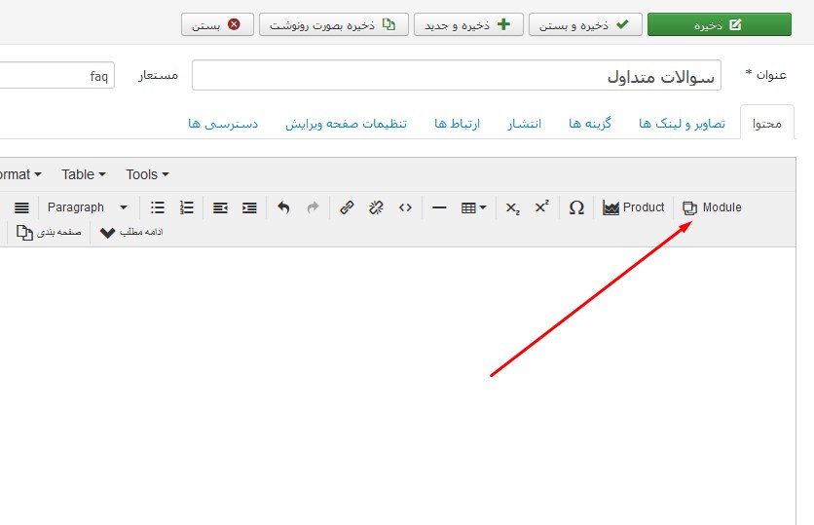
Task: Click the increase indent icon
Action: [249, 207]
